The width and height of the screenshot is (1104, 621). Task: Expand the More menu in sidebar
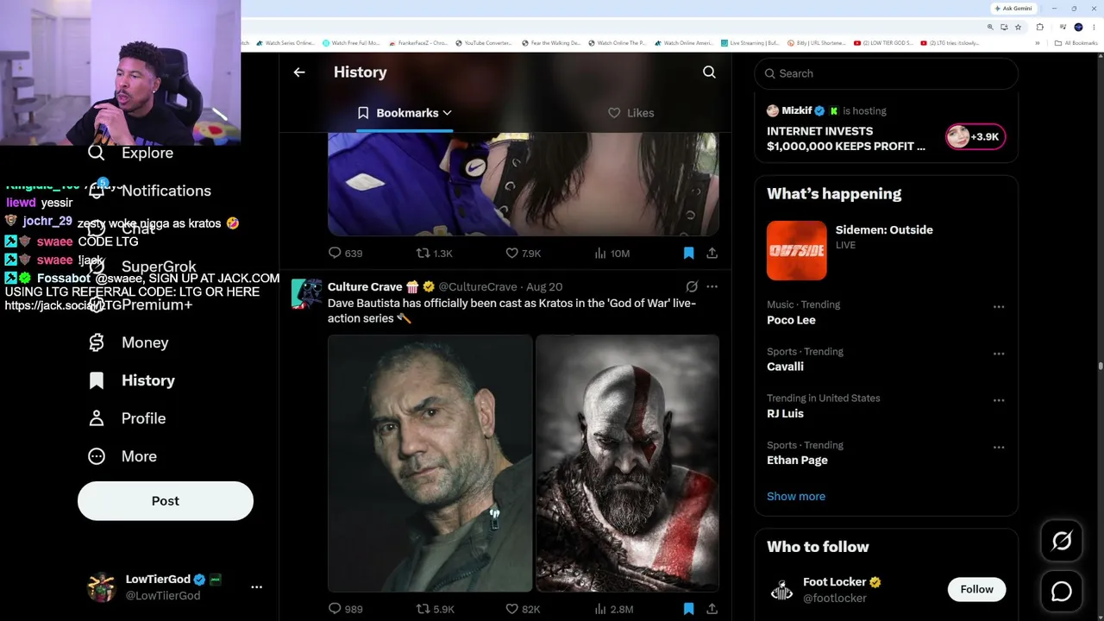(x=122, y=456)
